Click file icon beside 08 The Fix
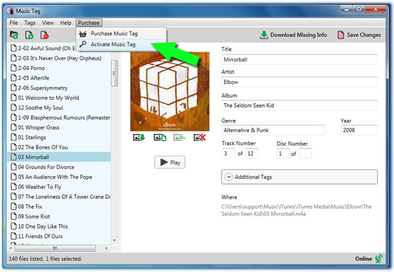394x272 pixels. [x=13, y=206]
